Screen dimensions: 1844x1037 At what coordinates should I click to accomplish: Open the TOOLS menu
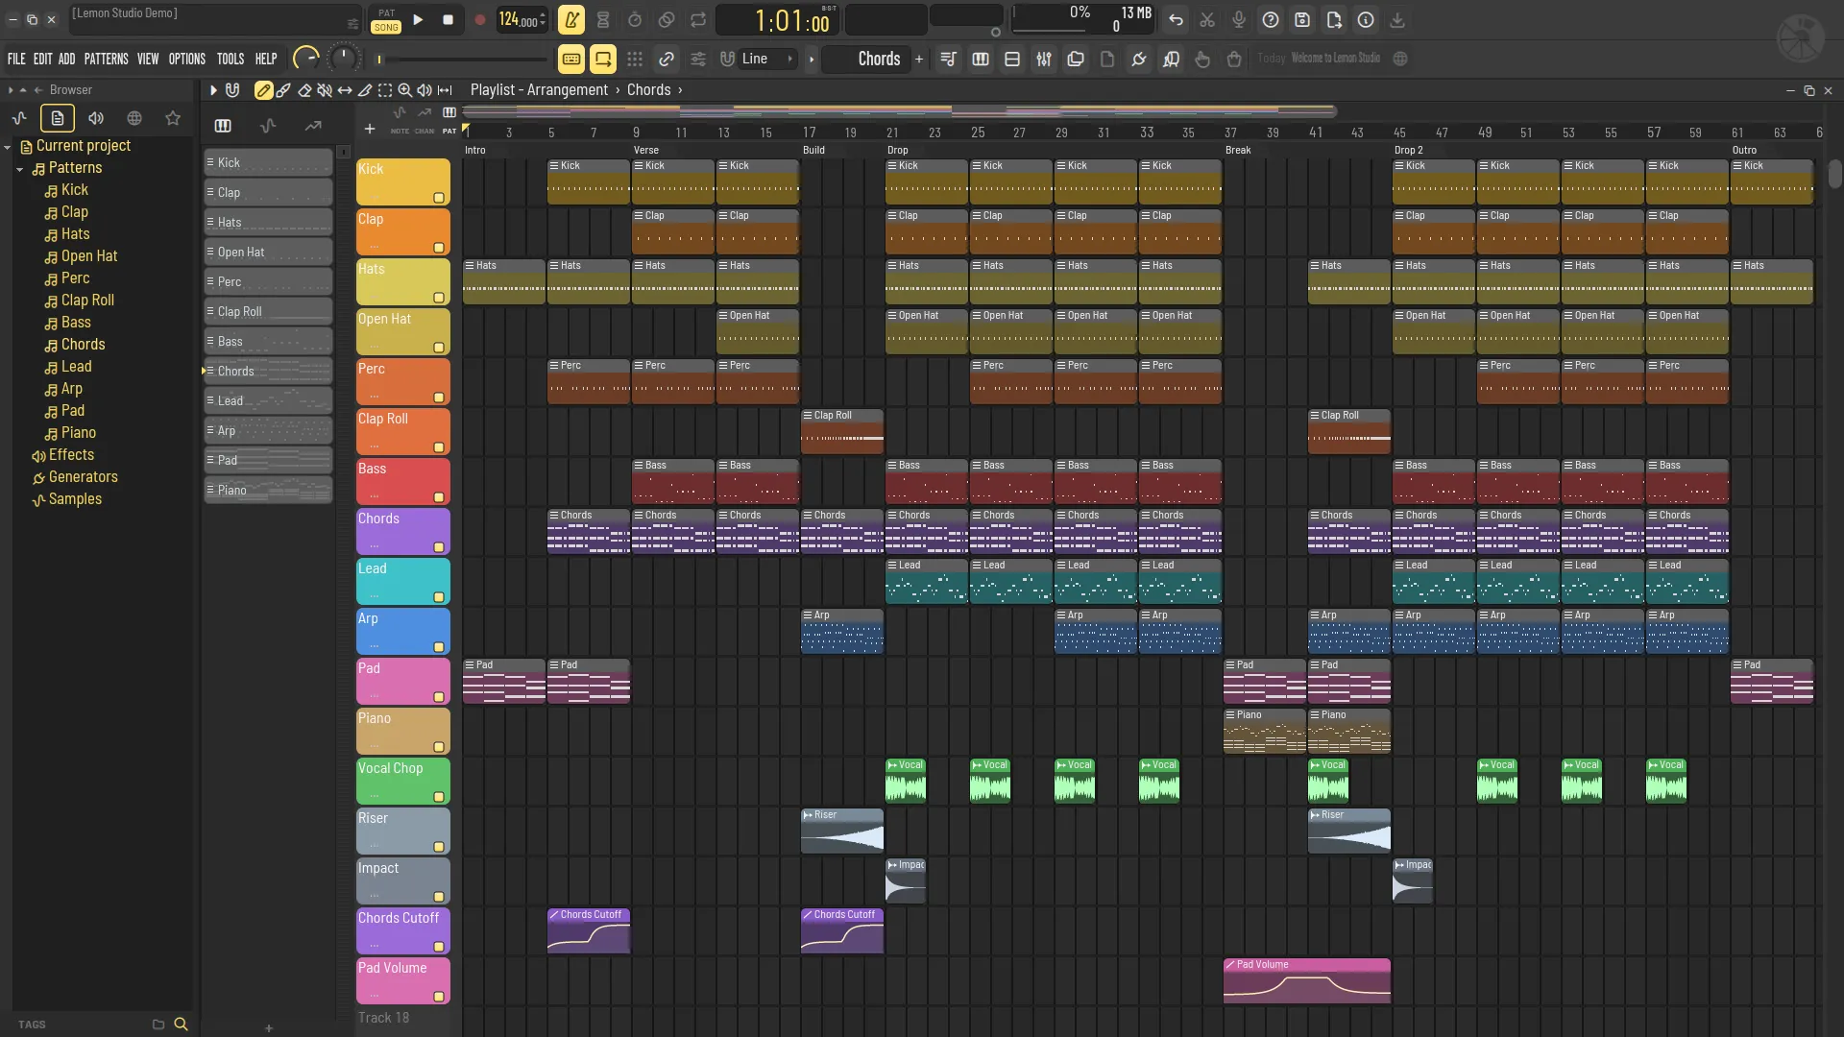(x=230, y=60)
